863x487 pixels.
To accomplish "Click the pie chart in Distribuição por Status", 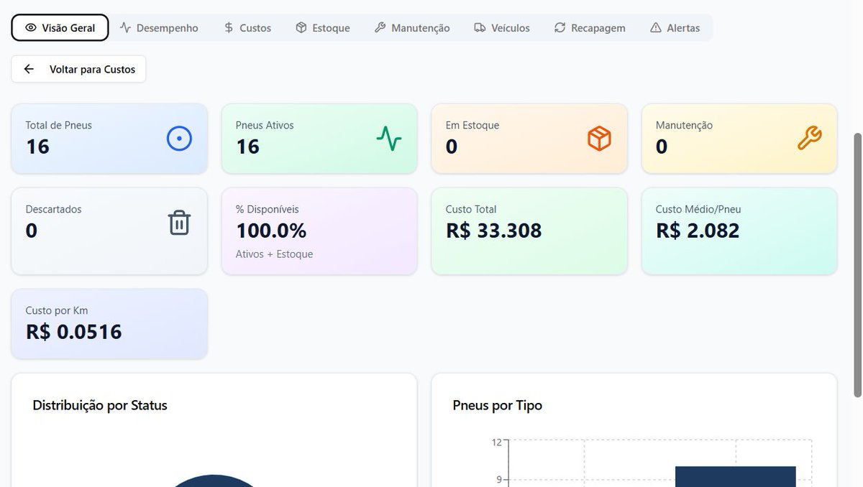I will pyautogui.click(x=214, y=481).
